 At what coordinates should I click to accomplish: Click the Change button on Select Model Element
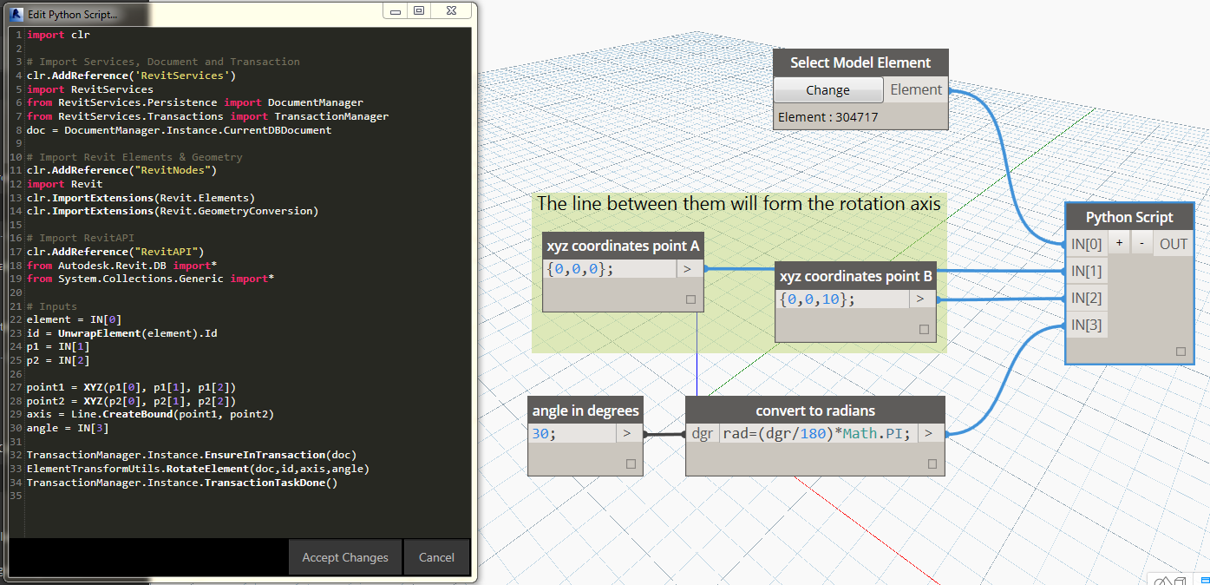click(828, 90)
